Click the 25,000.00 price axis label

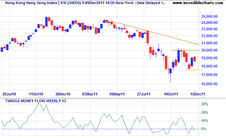(x=209, y=16)
